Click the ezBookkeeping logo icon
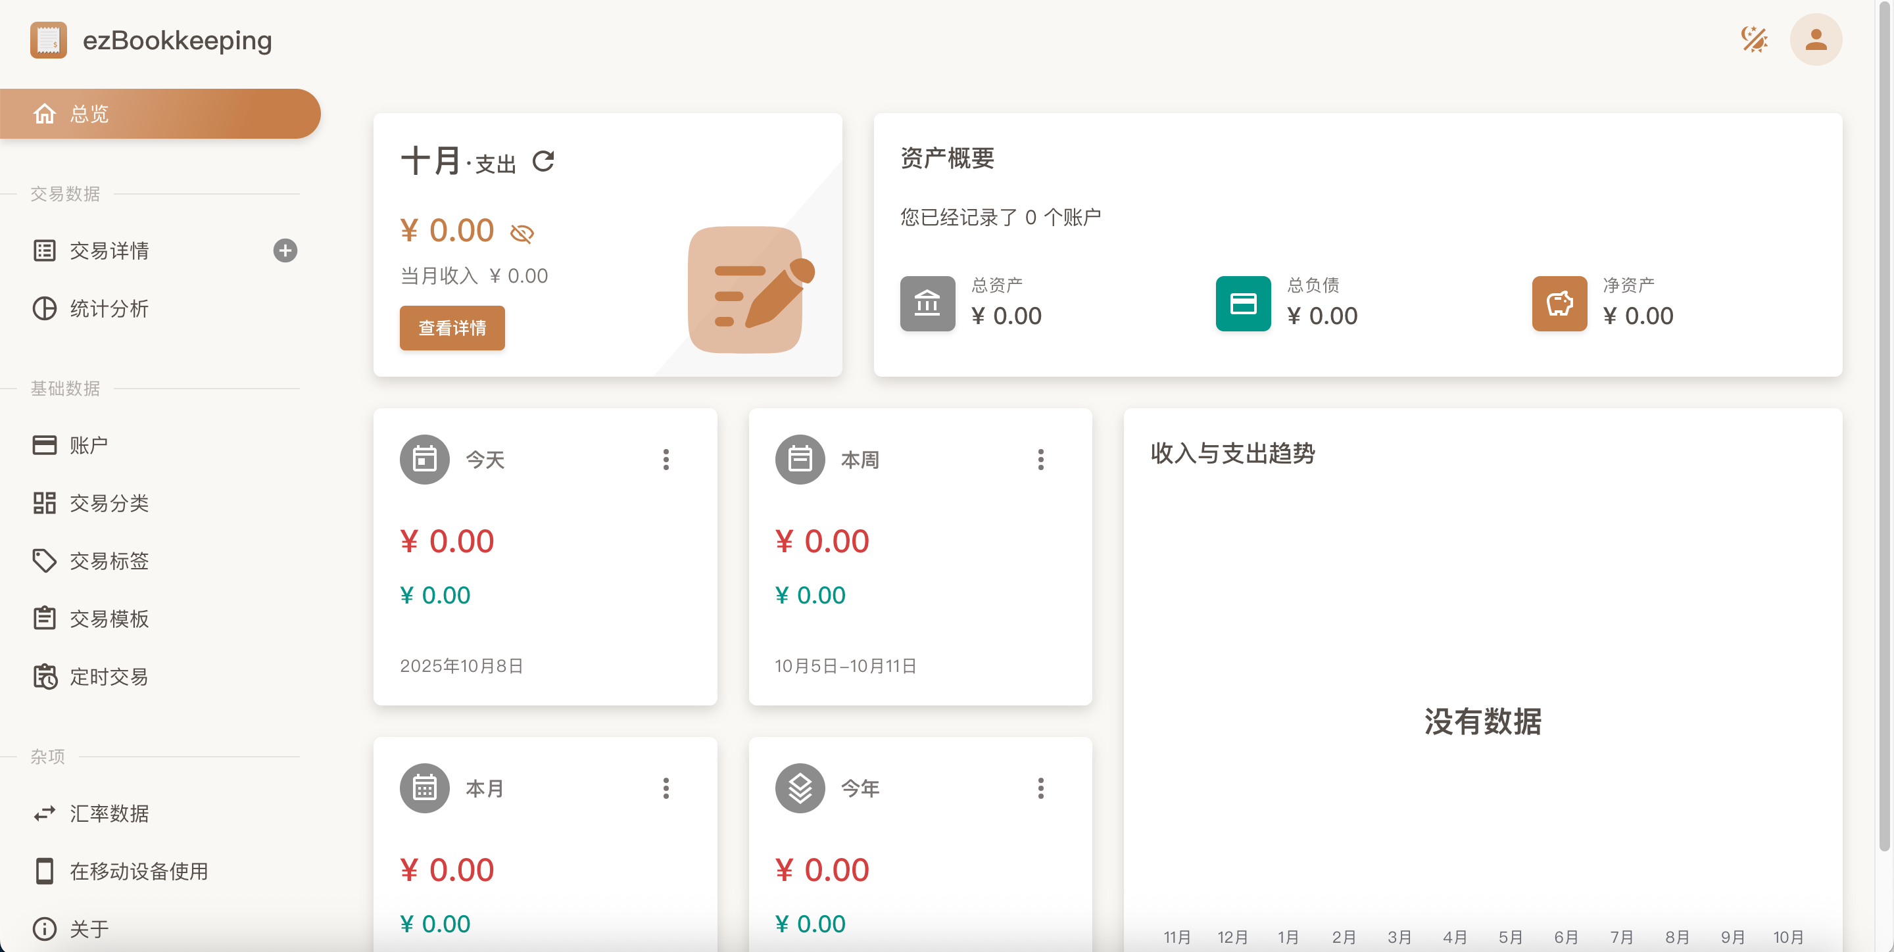Screen dimensions: 1894x952 point(49,39)
